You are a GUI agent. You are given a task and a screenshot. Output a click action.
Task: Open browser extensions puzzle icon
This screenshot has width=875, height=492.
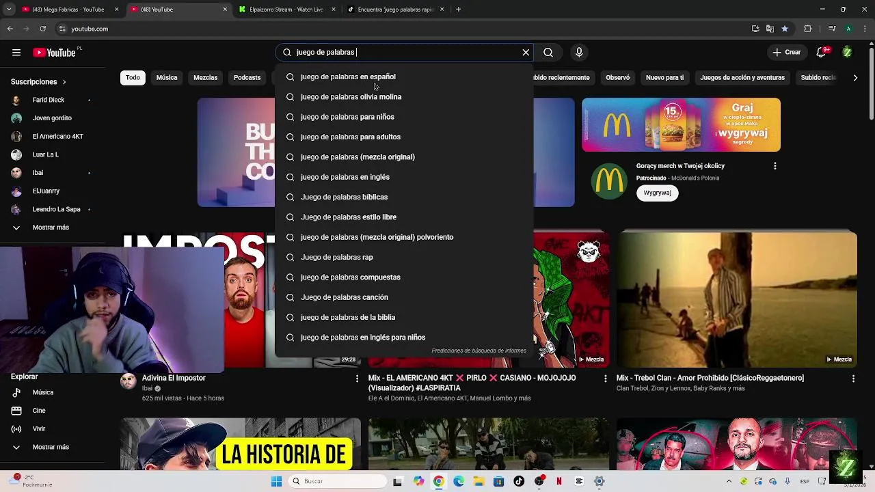pos(808,29)
